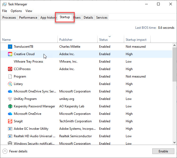177x158 pixels.
Task: Select the Kaspersky Password Manager icon
Action: (x=10, y=106)
